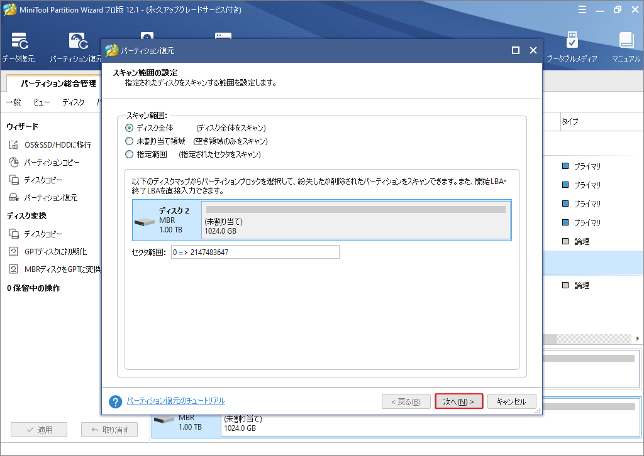Click the セクタ範囲 input field
This screenshot has width=644, height=456.
point(255,252)
